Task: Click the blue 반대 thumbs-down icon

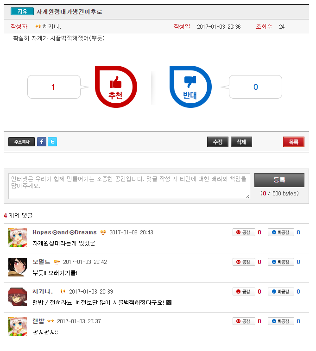Action: click(x=190, y=87)
